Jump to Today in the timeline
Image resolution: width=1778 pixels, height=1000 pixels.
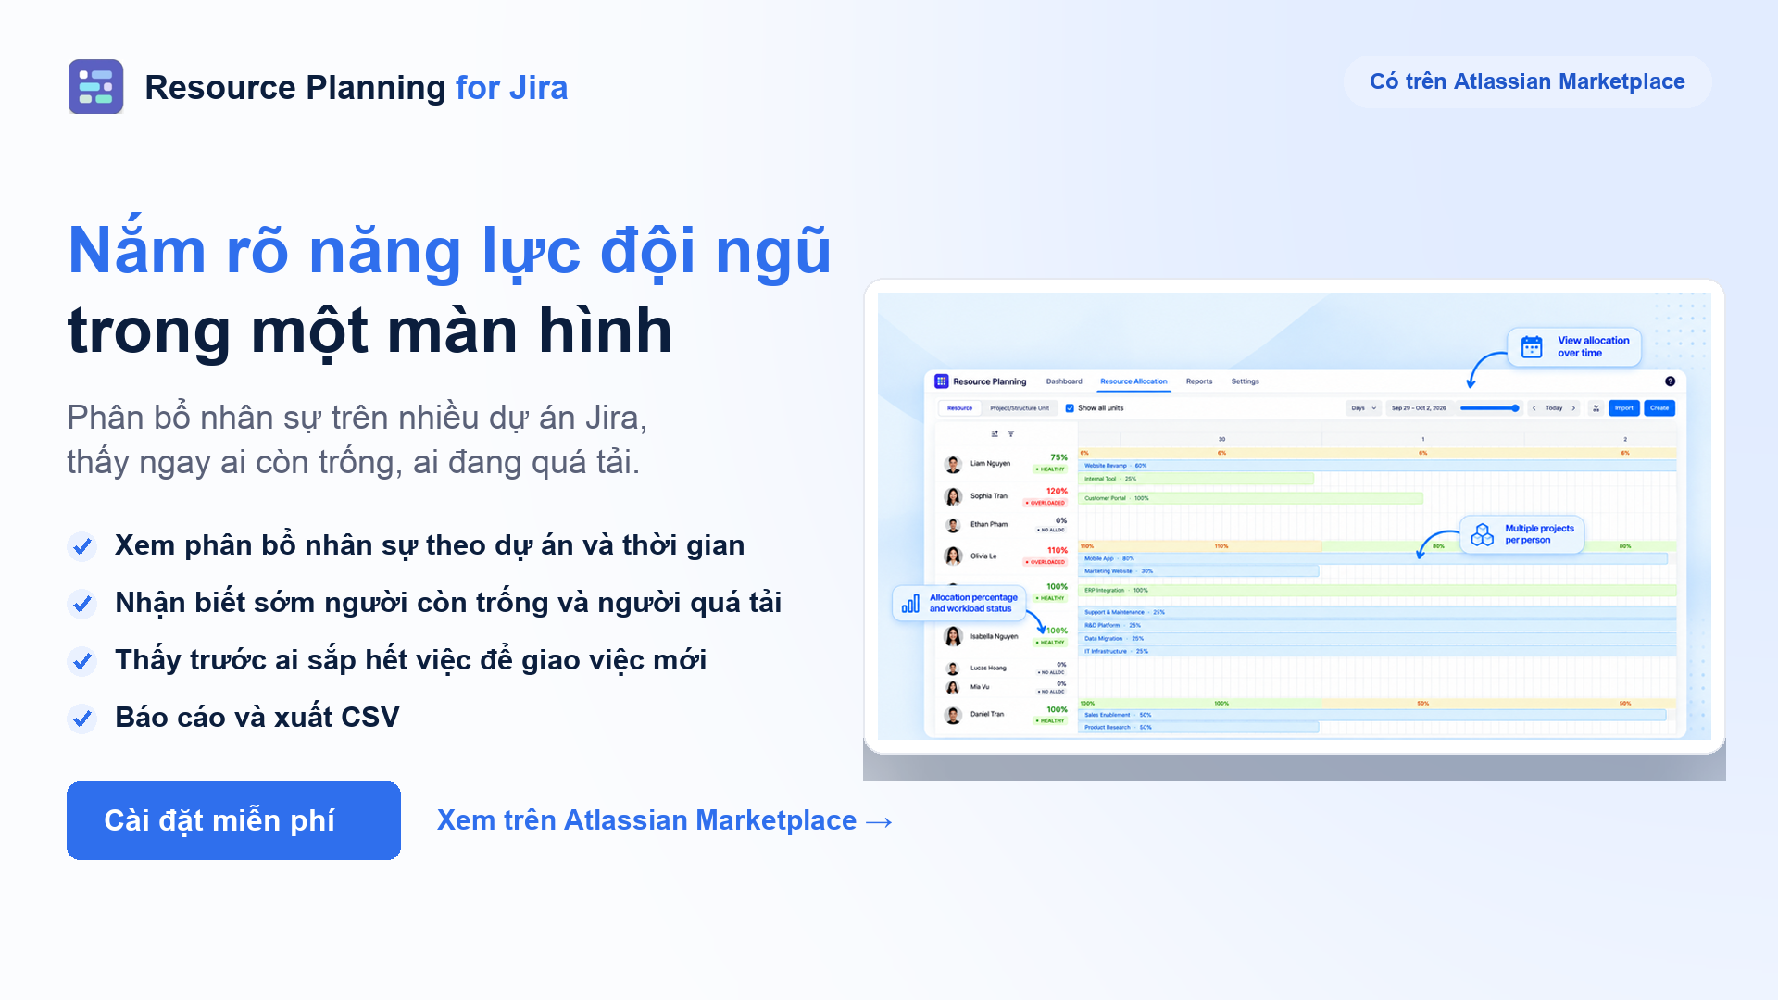[x=1554, y=408]
